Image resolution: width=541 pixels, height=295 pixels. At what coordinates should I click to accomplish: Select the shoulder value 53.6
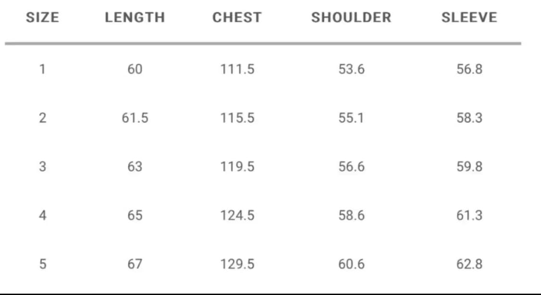click(351, 70)
